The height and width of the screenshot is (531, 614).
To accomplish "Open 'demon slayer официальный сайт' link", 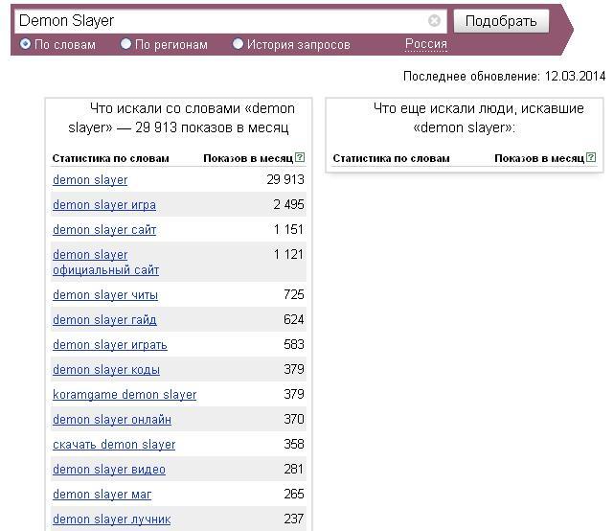I will pos(105,263).
